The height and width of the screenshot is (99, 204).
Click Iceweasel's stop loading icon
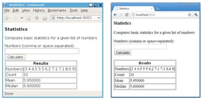point(37,18)
